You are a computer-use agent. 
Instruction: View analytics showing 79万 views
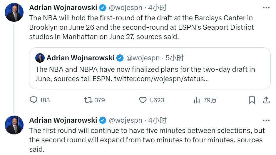click(197, 100)
